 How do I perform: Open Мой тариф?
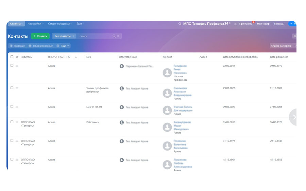pyautogui.click(x=263, y=24)
